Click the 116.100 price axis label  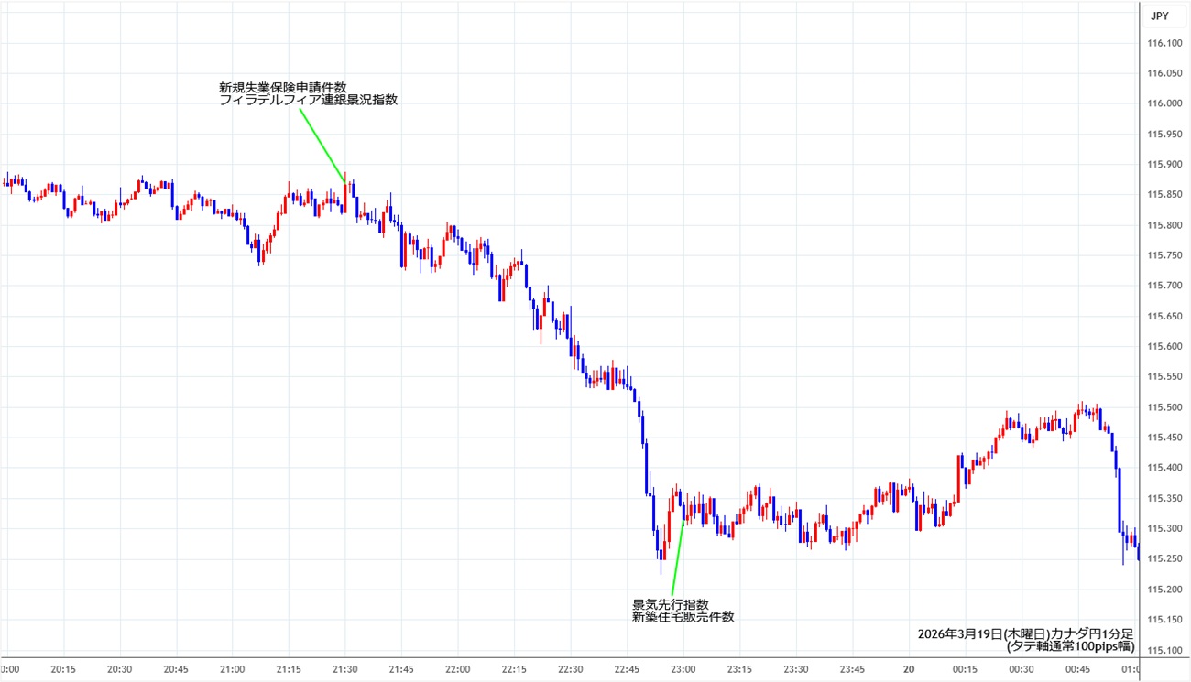pyautogui.click(x=1164, y=43)
